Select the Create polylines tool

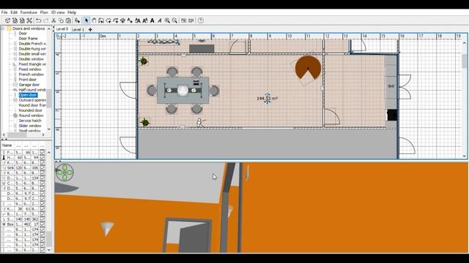click(x=116, y=20)
